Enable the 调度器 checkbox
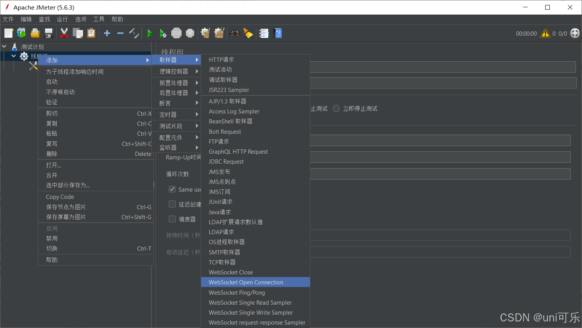 (172, 219)
